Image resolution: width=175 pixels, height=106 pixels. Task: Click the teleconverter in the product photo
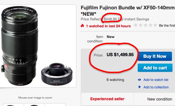point(57,74)
